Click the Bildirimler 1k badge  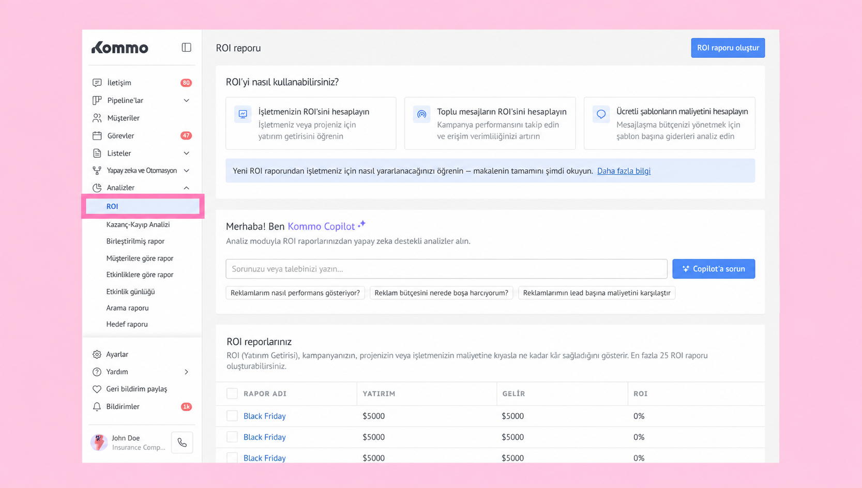(x=186, y=407)
